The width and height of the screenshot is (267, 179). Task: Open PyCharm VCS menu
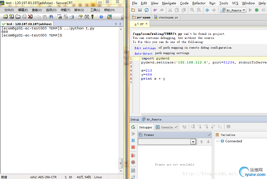coord(235,3)
